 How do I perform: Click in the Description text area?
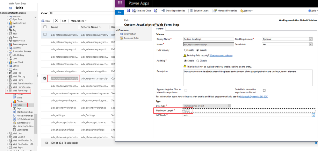248,78
